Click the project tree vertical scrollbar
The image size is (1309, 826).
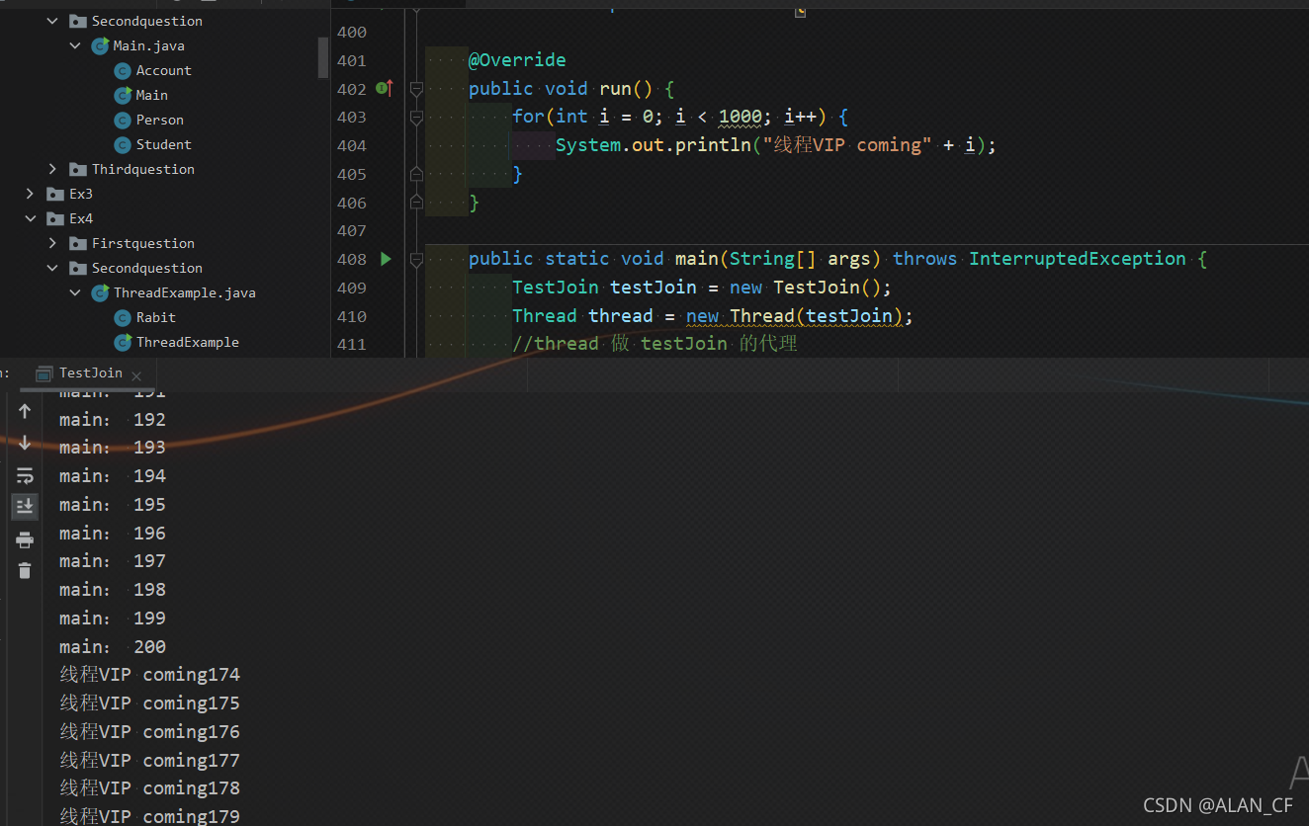pos(323,57)
